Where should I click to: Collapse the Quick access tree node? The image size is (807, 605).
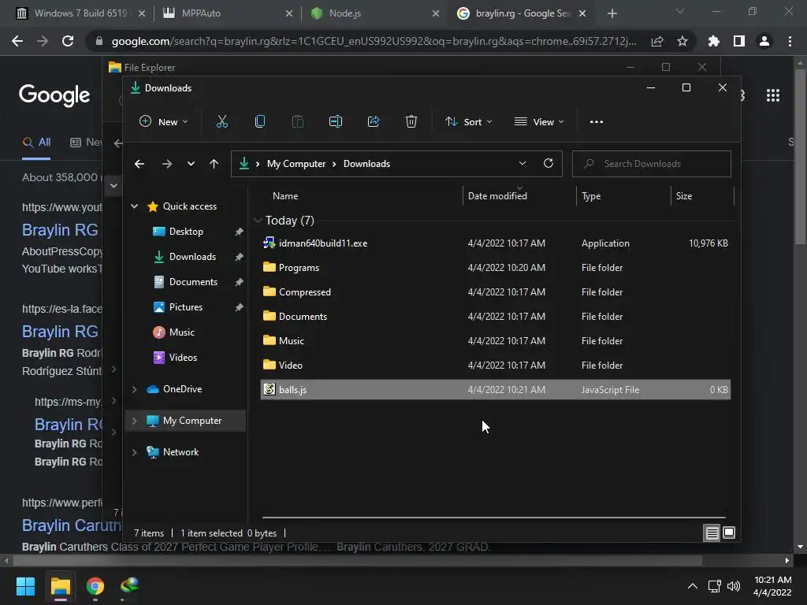134,206
